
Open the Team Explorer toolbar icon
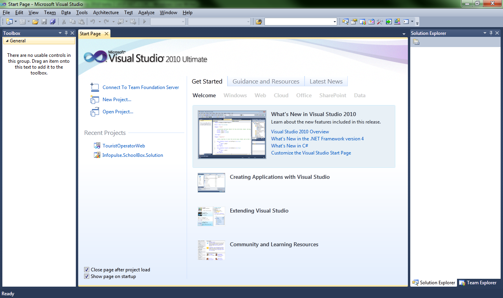click(363, 22)
